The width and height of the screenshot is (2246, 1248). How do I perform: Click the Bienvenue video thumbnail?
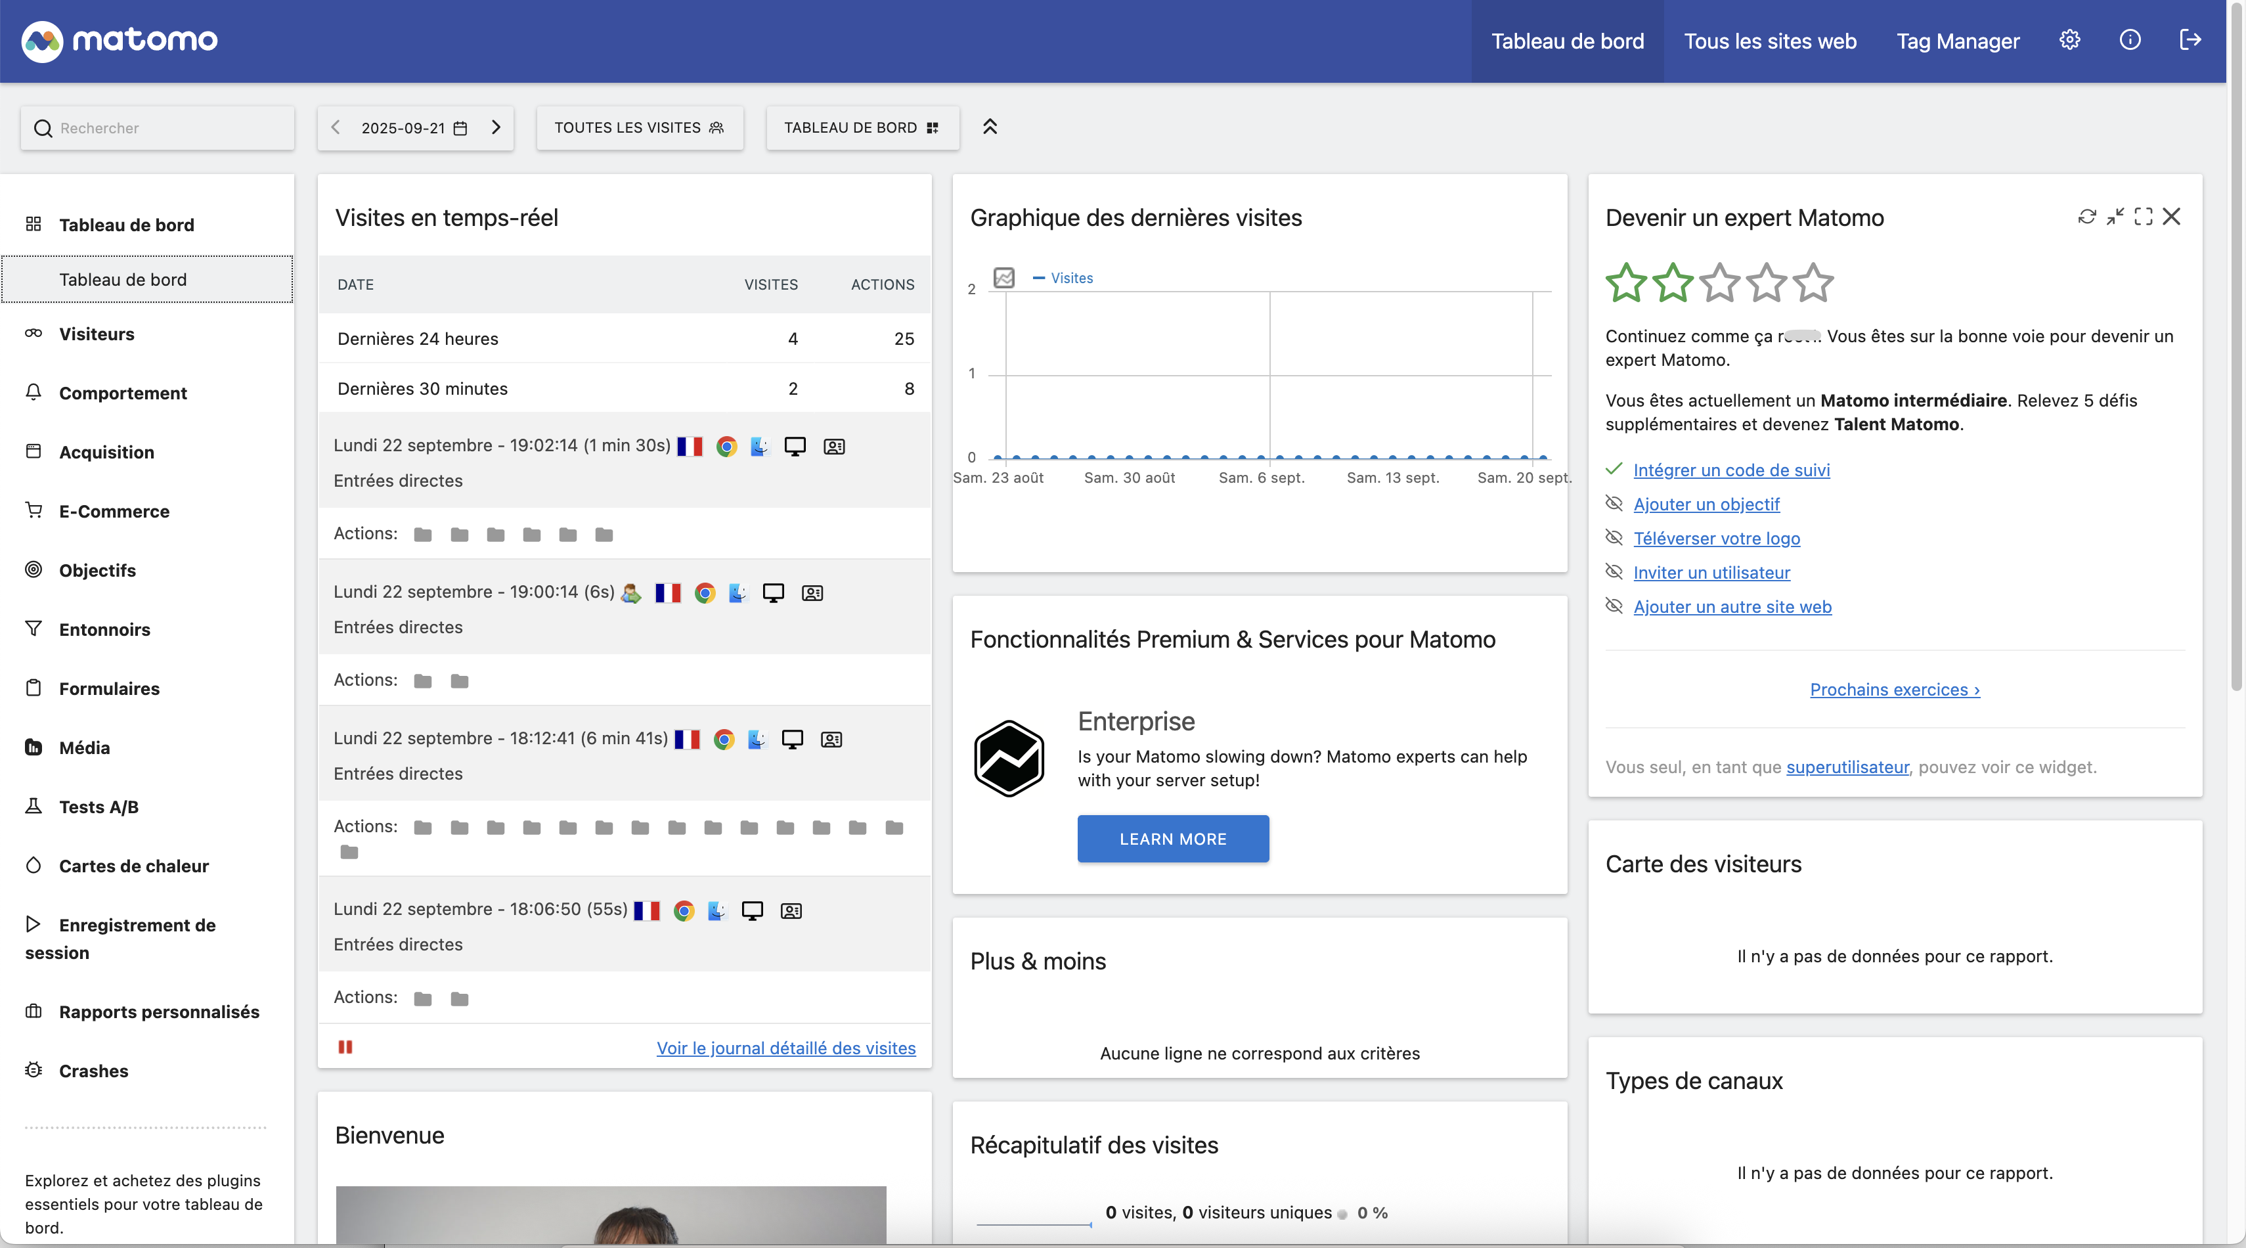pyautogui.click(x=611, y=1216)
